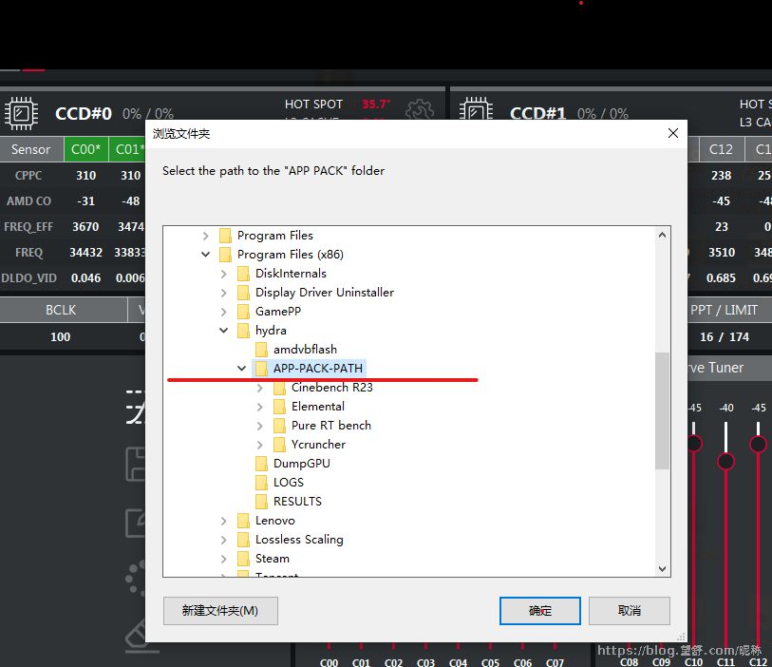The width and height of the screenshot is (772, 667).
Task: Click the BCLK value 100
Action: 61,337
